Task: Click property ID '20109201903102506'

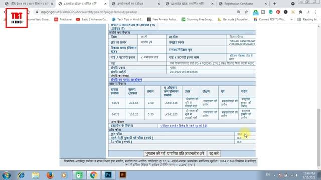Action: (x=184, y=72)
